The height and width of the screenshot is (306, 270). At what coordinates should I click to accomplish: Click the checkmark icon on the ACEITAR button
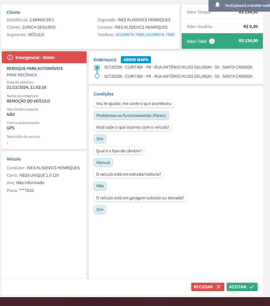pyautogui.click(x=252, y=287)
